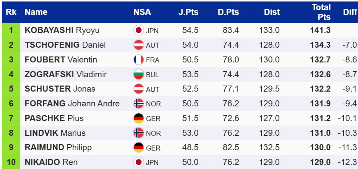This screenshot has height=169, width=358.
Task: Sort by the J.Pts column header
Action: click(x=188, y=12)
